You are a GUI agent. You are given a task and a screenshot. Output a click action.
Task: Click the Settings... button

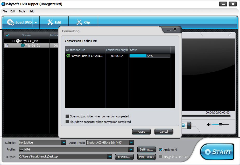(146, 149)
